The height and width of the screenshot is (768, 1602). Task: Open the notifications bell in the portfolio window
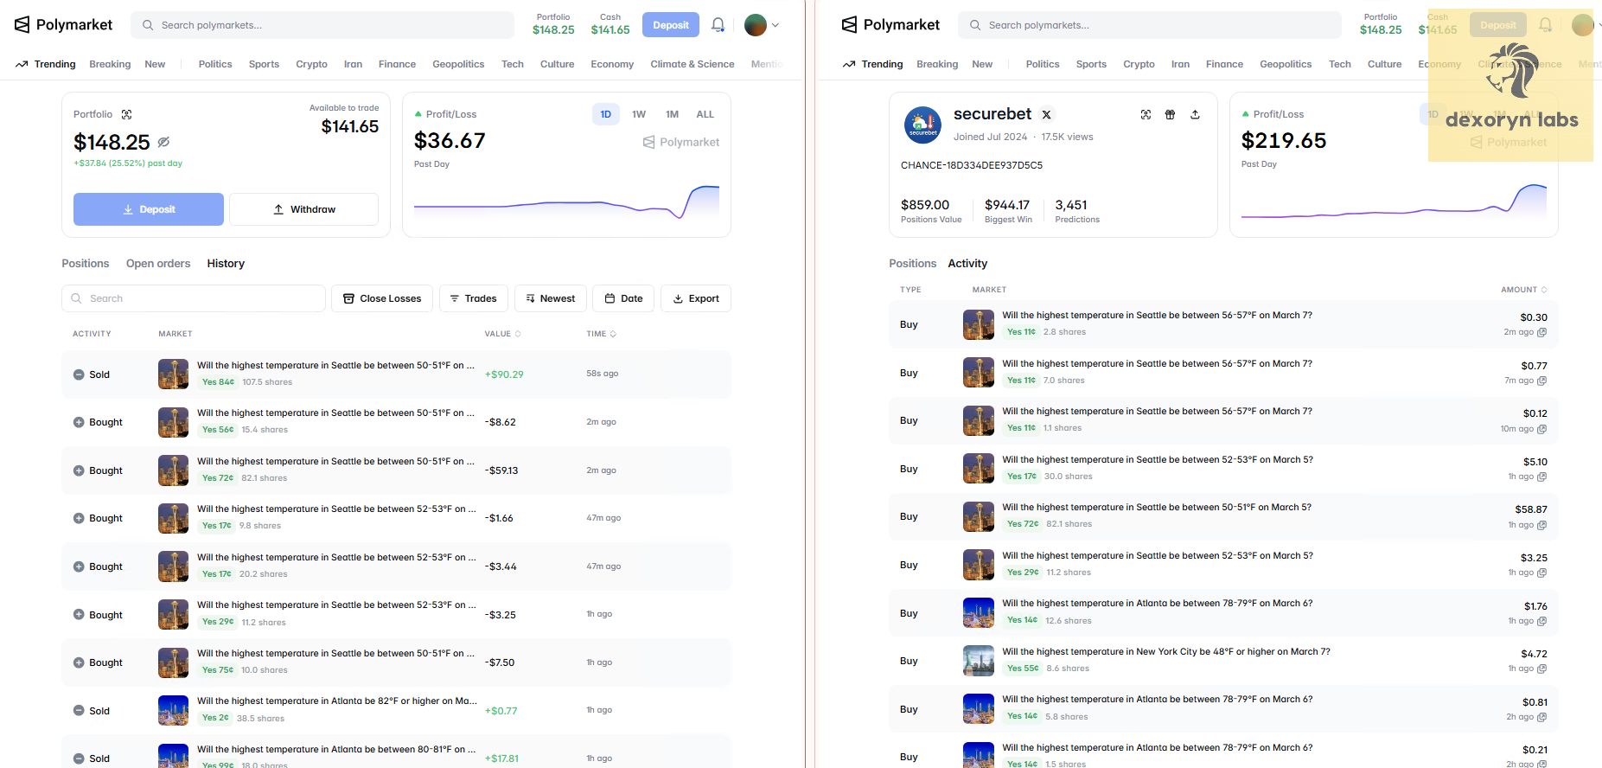(718, 25)
